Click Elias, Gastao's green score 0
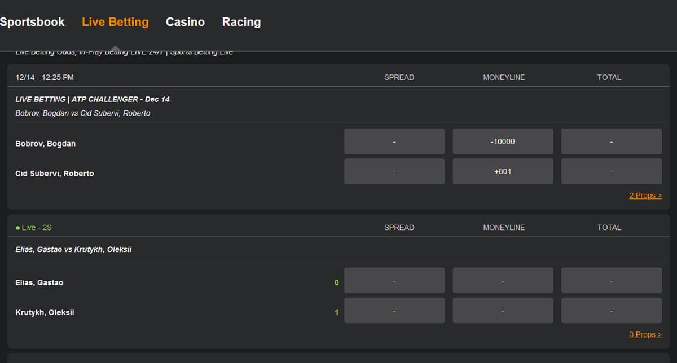The image size is (677, 363). [337, 282]
